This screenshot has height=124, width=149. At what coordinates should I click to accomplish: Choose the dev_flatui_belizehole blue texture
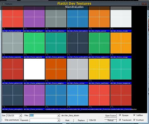pyautogui.click(x=78, y=17)
